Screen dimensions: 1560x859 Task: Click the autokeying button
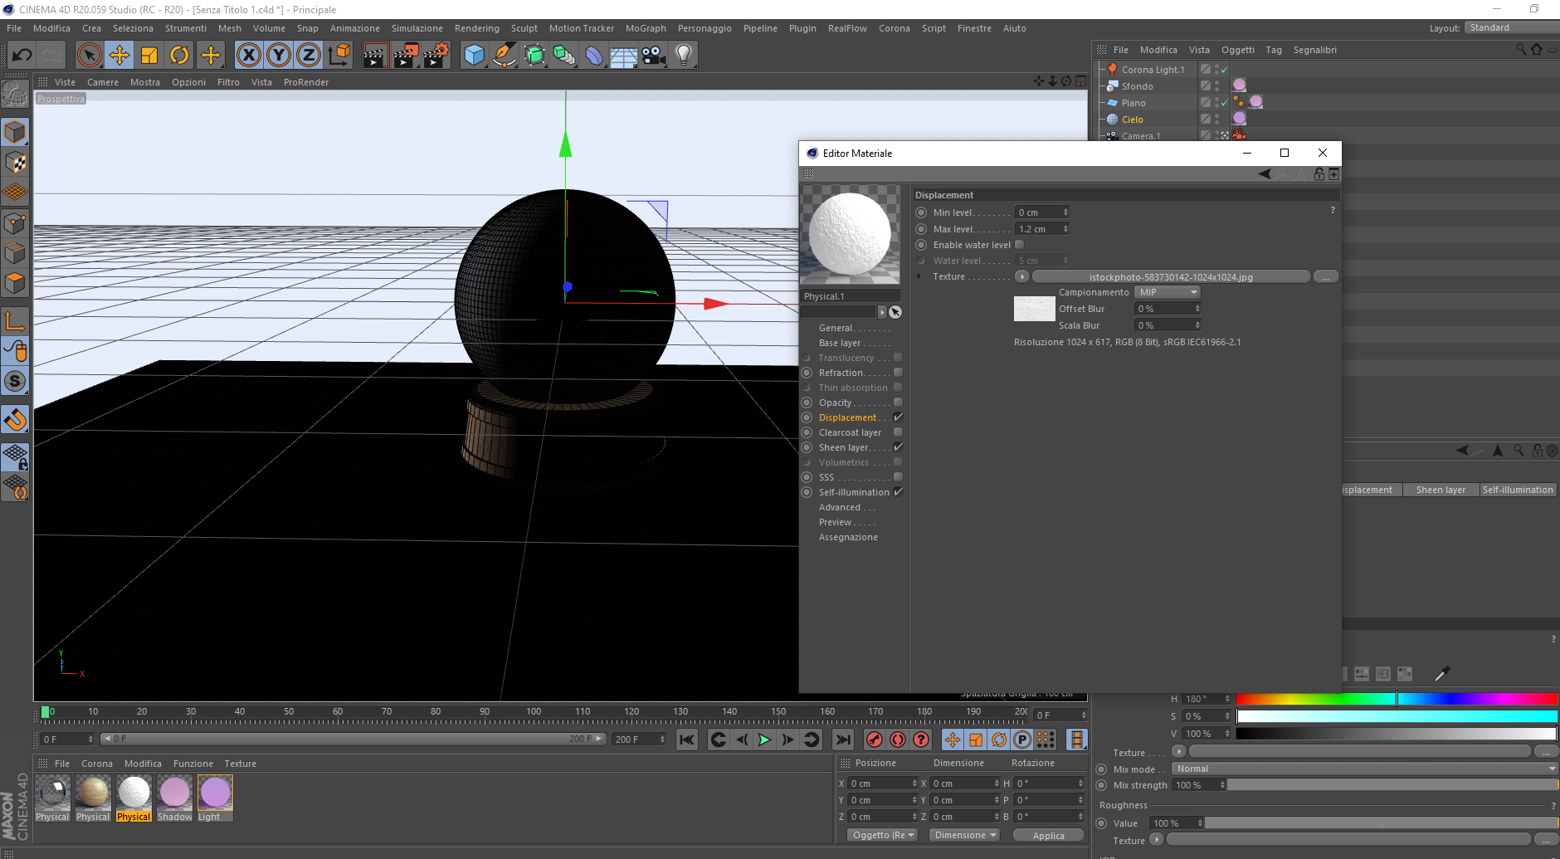pyautogui.click(x=898, y=739)
